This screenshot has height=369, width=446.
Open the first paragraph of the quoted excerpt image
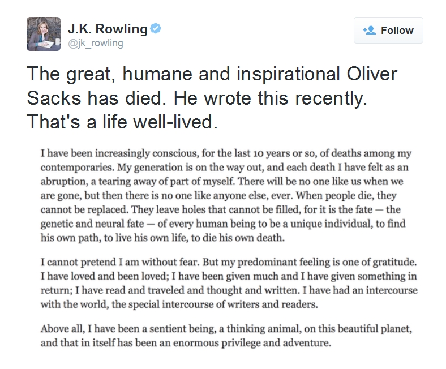(226, 195)
